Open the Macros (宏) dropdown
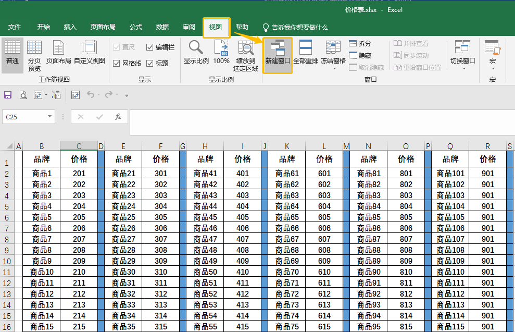The width and height of the screenshot is (515, 332). point(492,54)
